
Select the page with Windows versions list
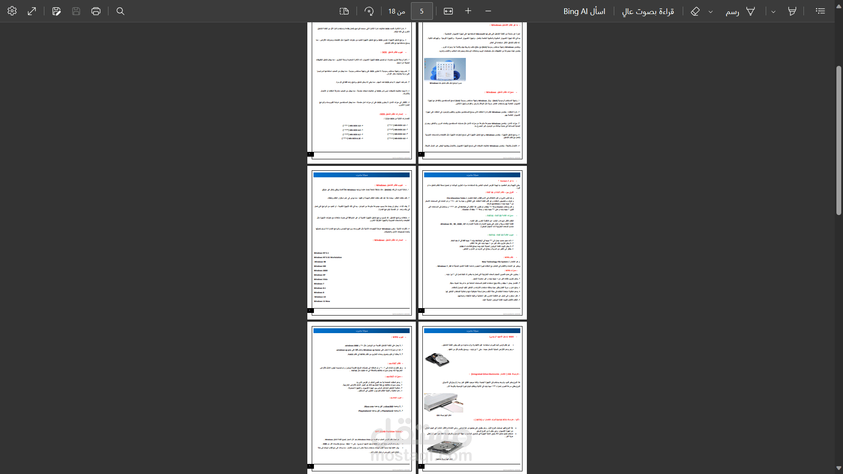361,243
